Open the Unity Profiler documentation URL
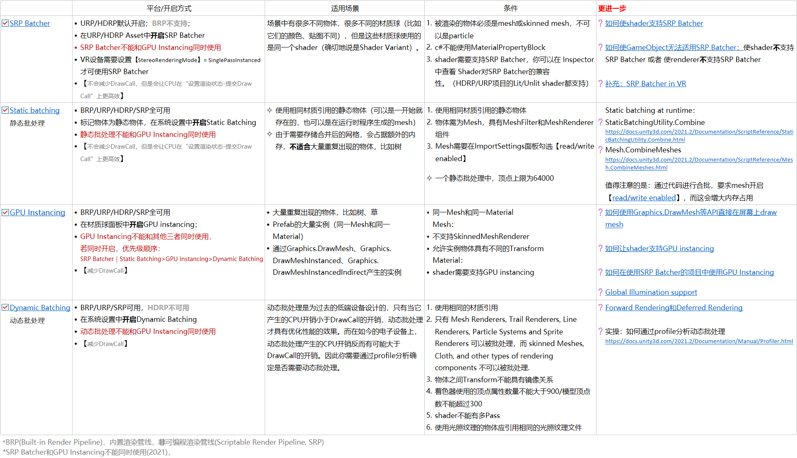Viewport: 797px width, 458px height. (699, 341)
